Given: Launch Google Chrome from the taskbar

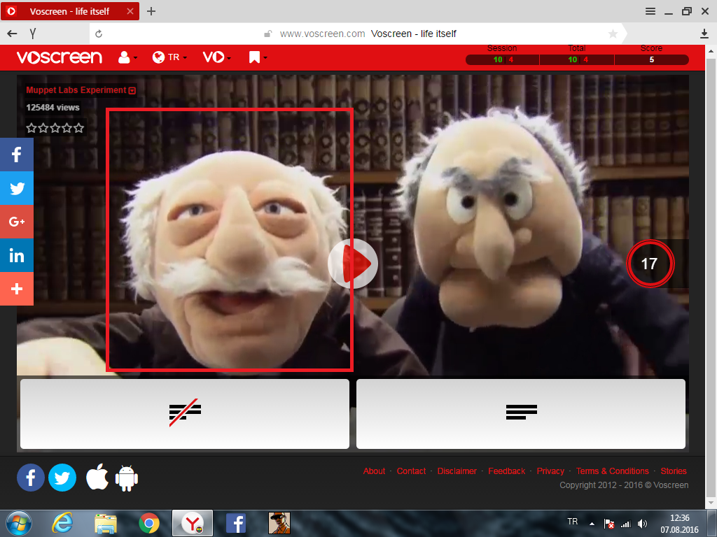Looking at the screenshot, I should tap(149, 523).
